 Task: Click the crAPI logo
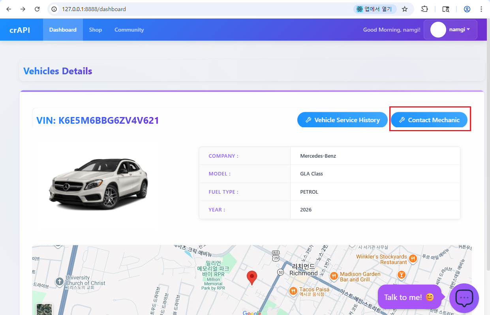pyautogui.click(x=20, y=30)
